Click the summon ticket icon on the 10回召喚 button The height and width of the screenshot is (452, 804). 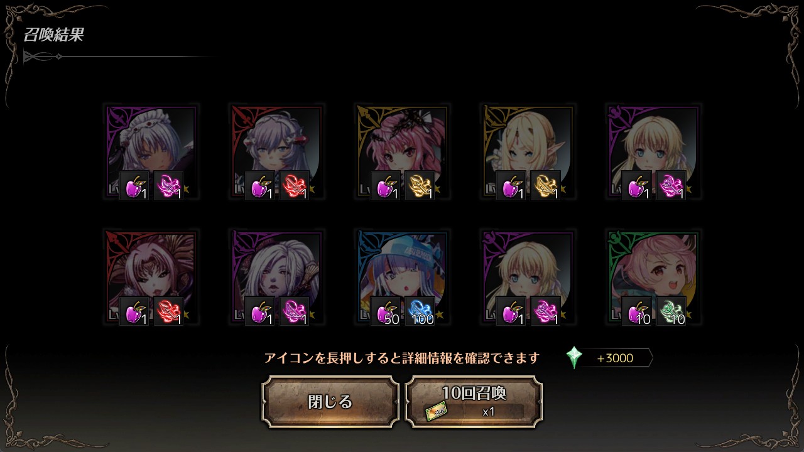click(437, 412)
